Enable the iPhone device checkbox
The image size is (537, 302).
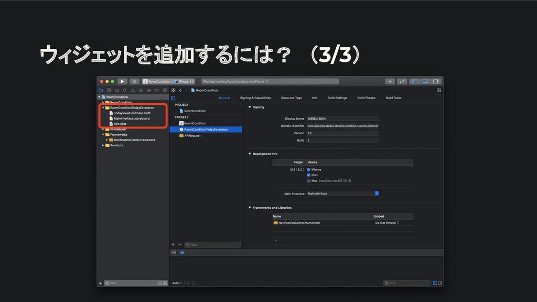(x=308, y=170)
